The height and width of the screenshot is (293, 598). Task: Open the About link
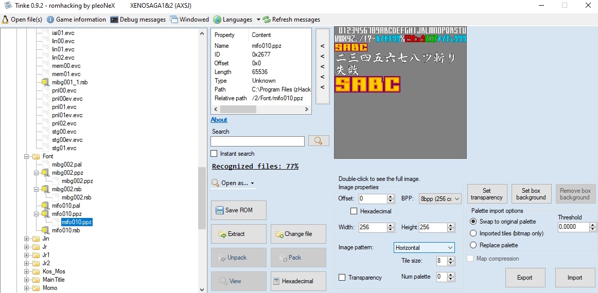pos(219,120)
